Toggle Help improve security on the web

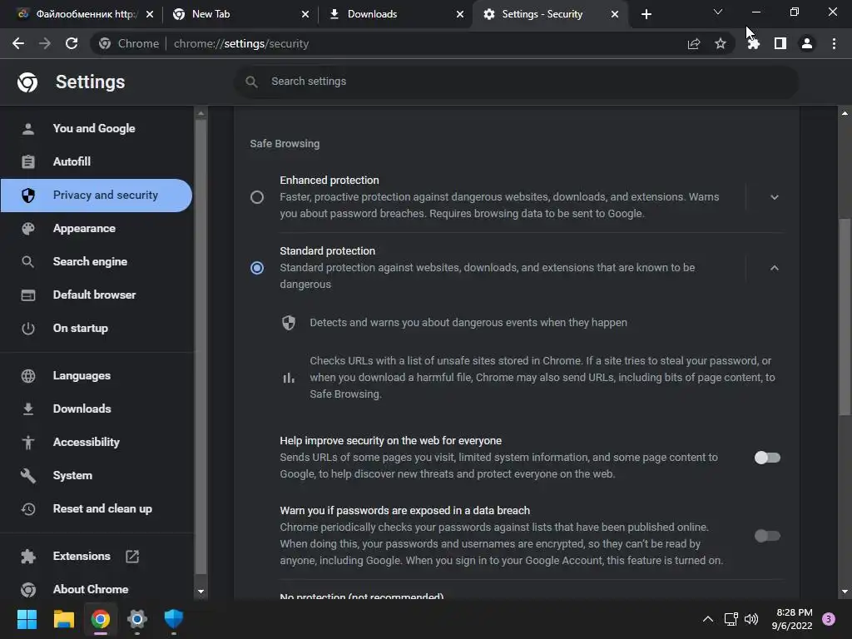pyautogui.click(x=767, y=458)
